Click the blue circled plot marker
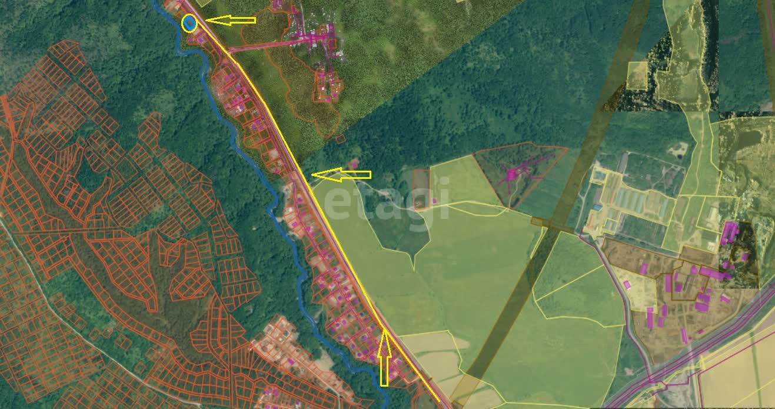Viewport: 775px width, 409px height. (189, 23)
